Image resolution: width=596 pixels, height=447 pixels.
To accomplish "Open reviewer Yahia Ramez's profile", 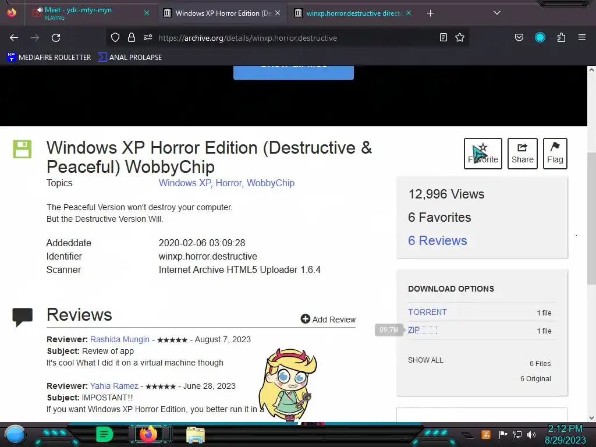I will (x=114, y=386).
